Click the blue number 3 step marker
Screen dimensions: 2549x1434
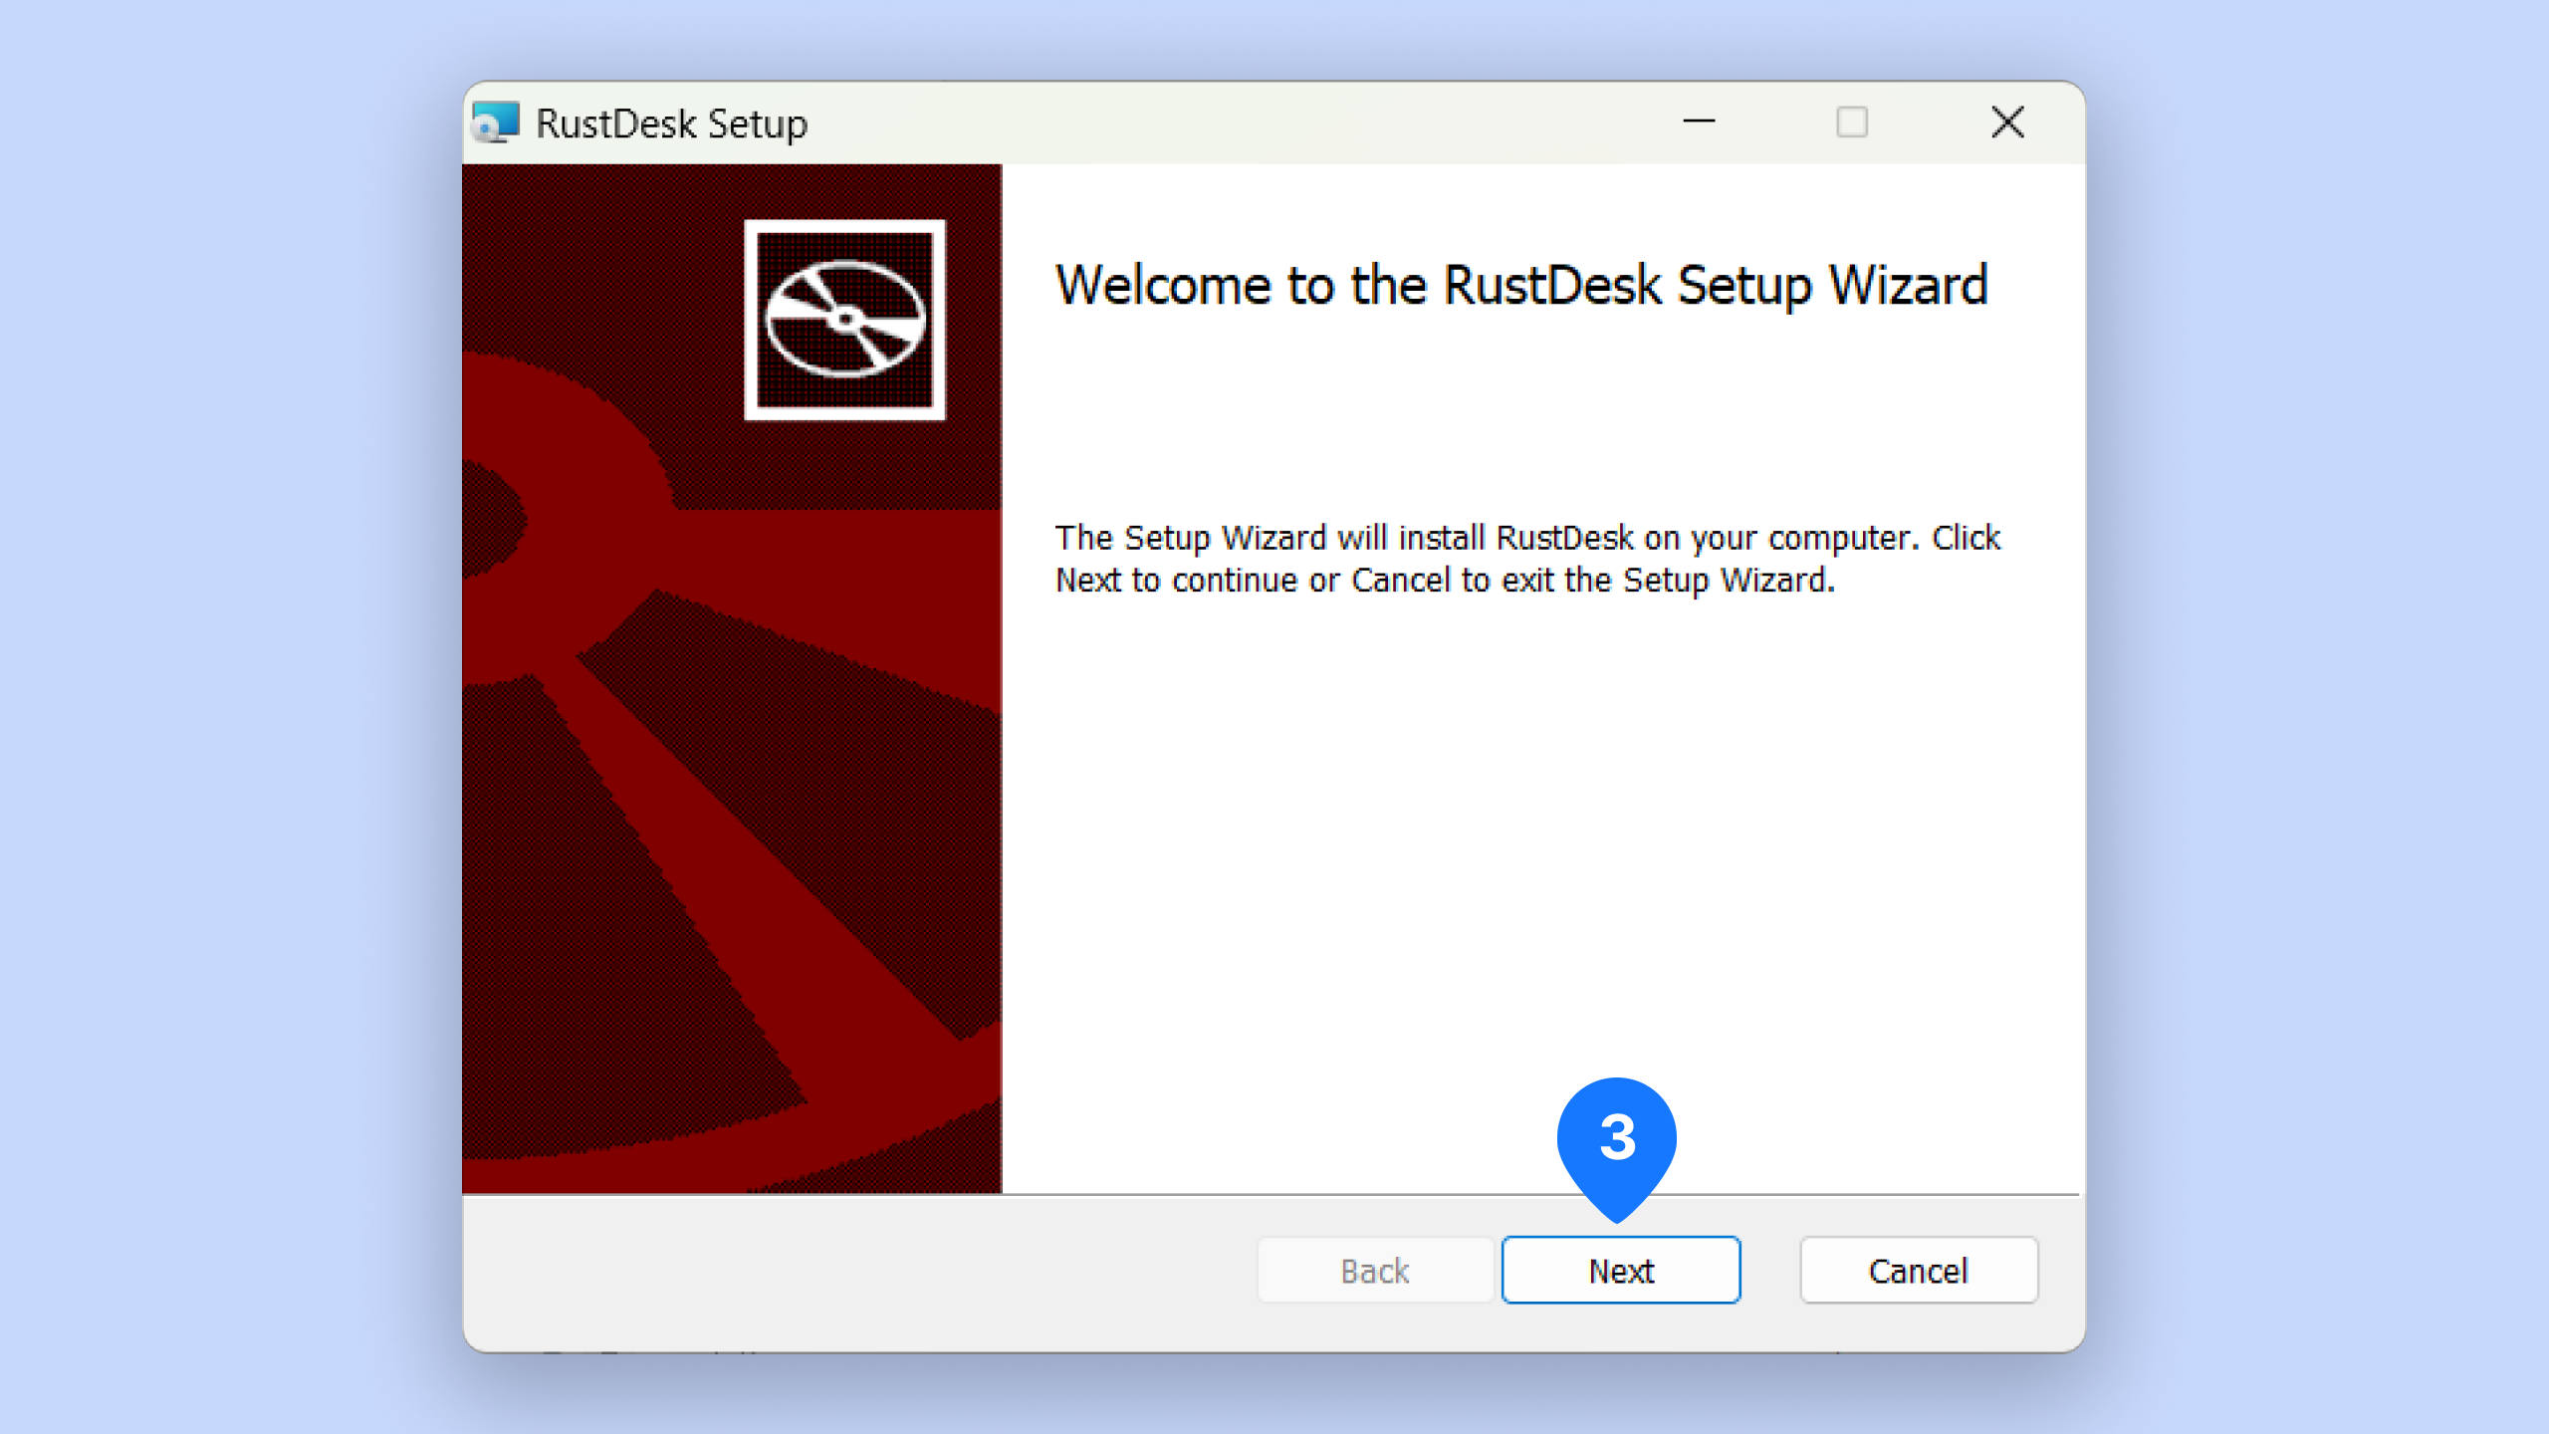pos(1617,1138)
